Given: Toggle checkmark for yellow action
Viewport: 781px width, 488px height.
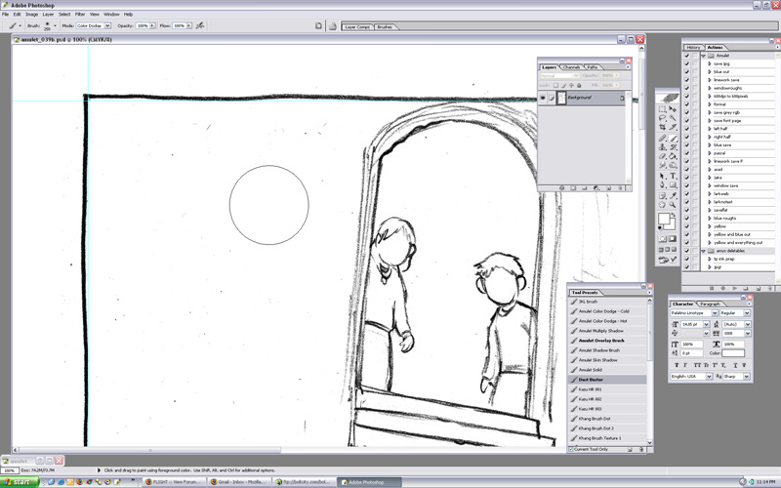Looking at the screenshot, I should [x=687, y=226].
